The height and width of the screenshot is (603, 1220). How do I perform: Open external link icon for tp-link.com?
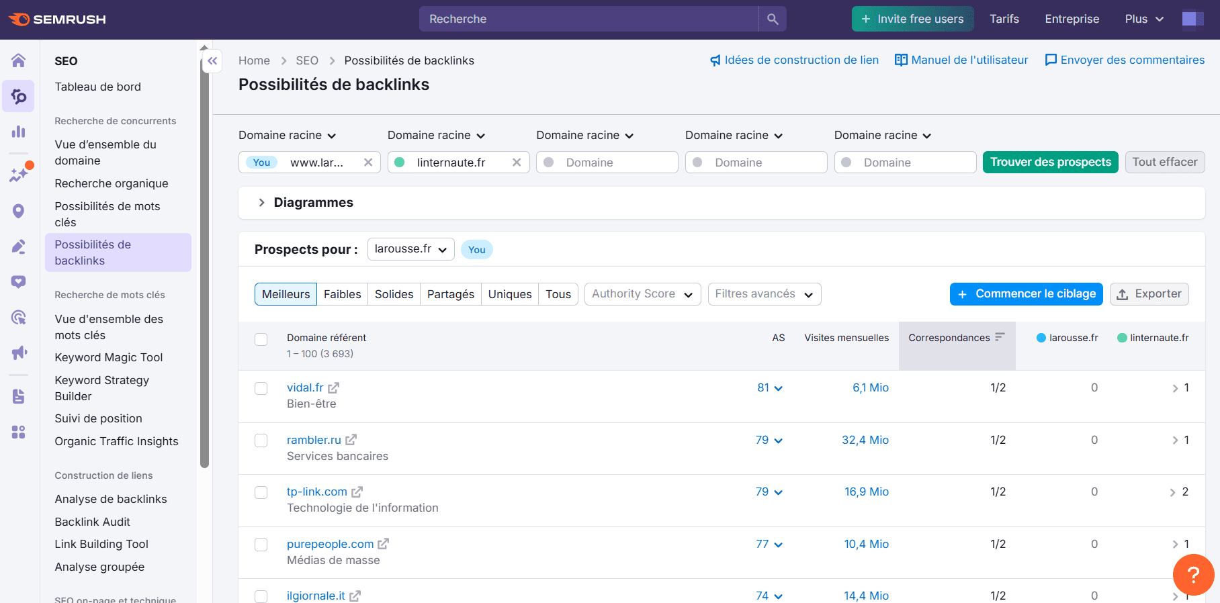tap(357, 492)
